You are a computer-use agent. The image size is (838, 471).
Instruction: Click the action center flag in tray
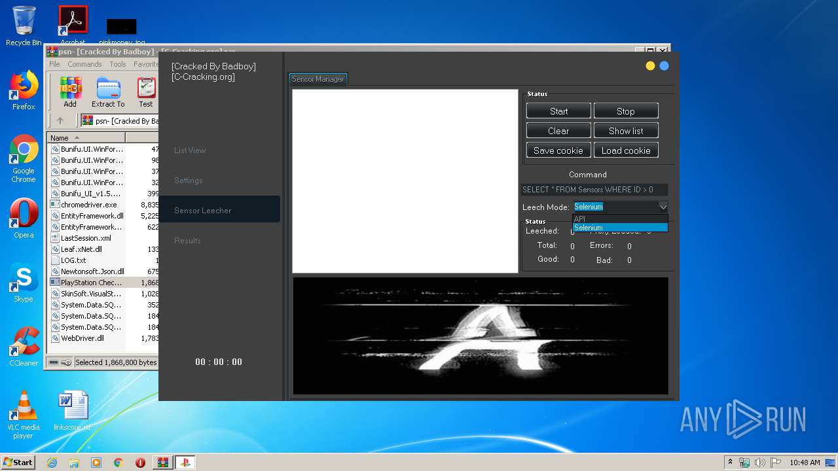[x=775, y=462]
